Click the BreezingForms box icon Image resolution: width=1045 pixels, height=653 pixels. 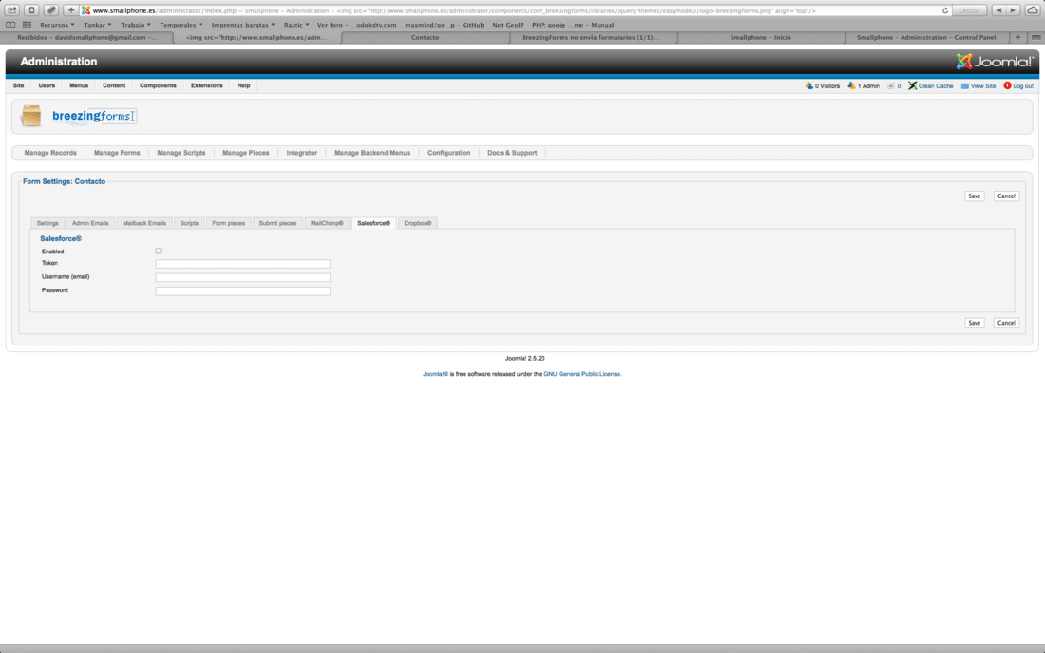click(31, 116)
